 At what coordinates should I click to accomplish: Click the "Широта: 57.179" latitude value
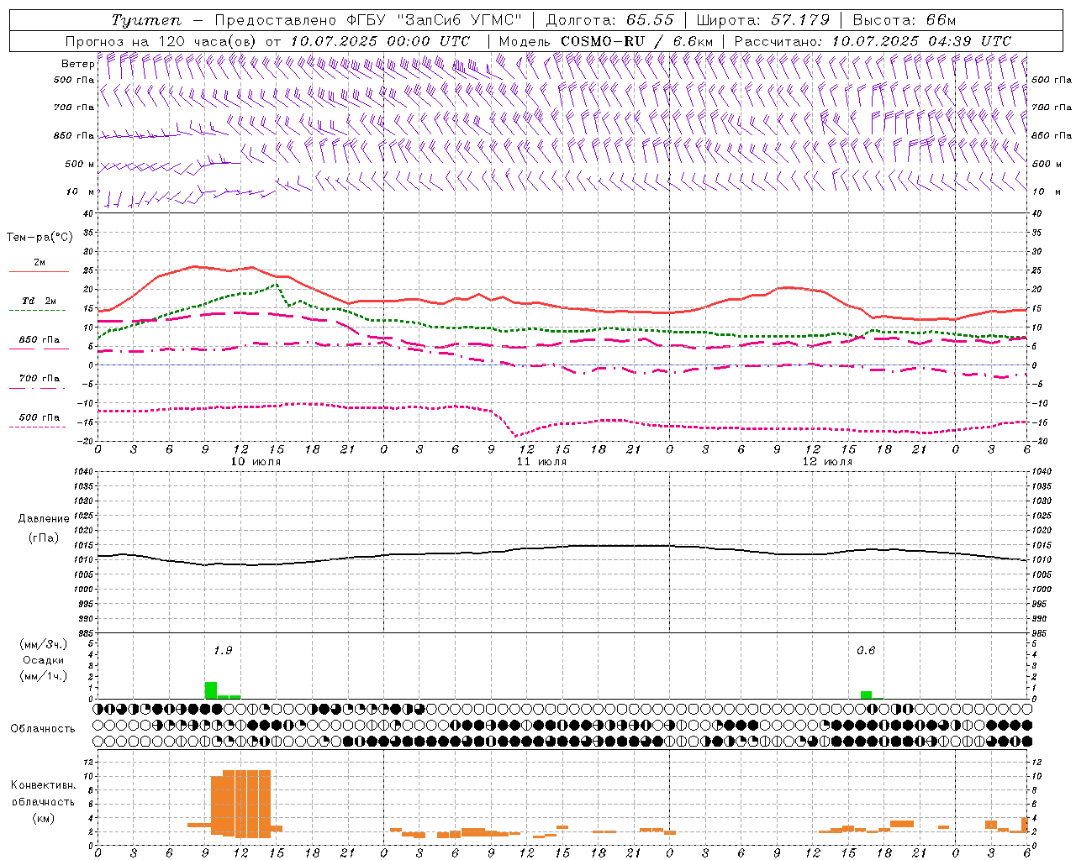coord(763,20)
